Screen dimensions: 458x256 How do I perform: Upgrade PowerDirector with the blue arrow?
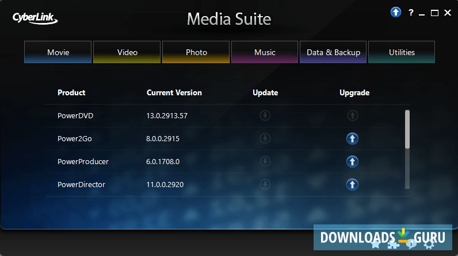click(x=353, y=184)
